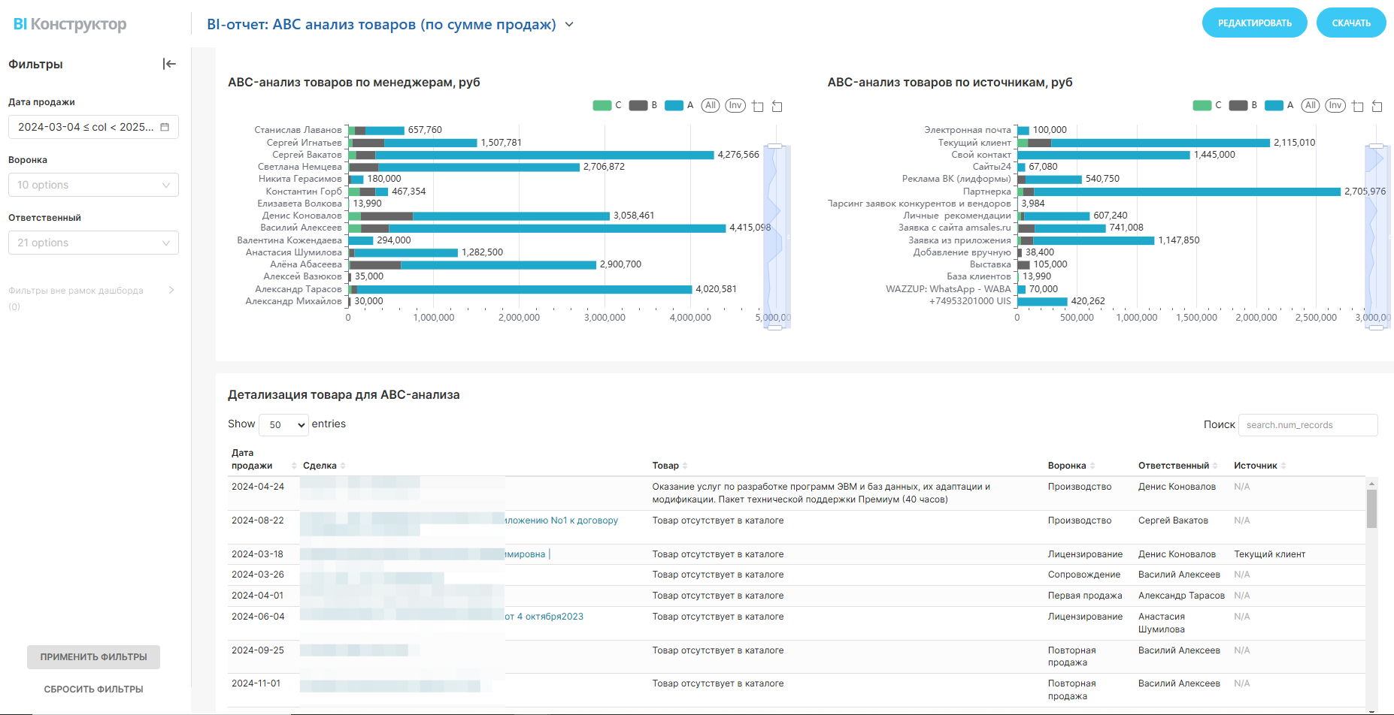Click the zoom area icon on managers chart
The width and height of the screenshot is (1394, 715).
[x=758, y=106]
